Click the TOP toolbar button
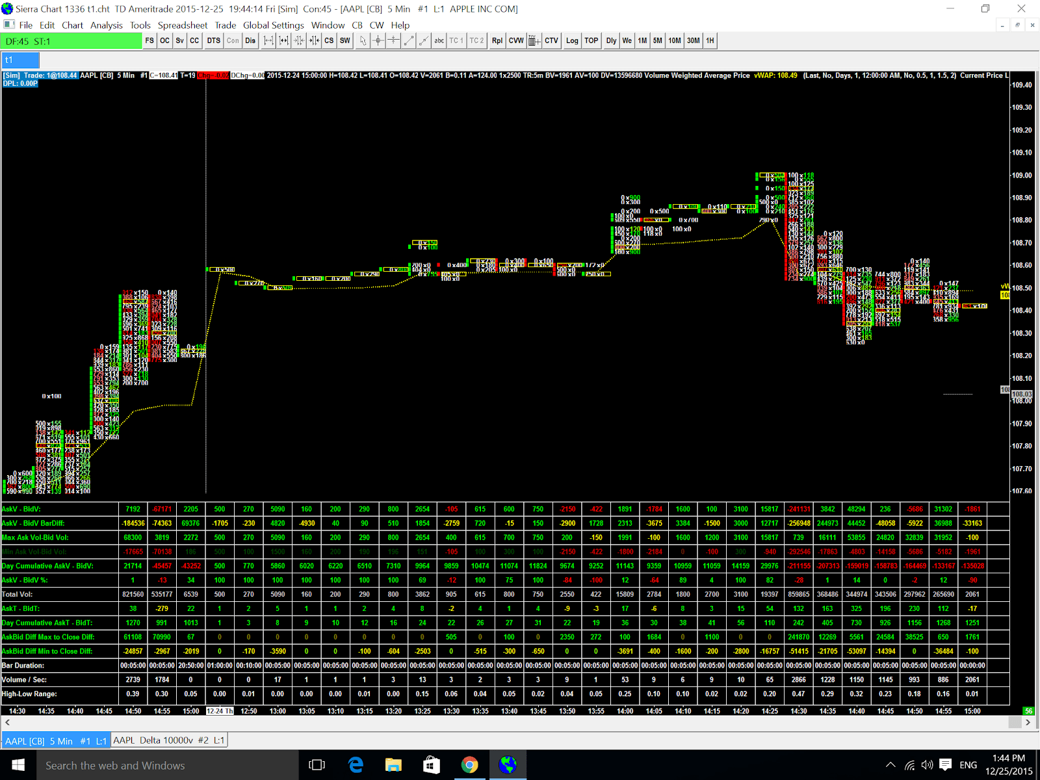This screenshot has height=780, width=1040. click(591, 41)
